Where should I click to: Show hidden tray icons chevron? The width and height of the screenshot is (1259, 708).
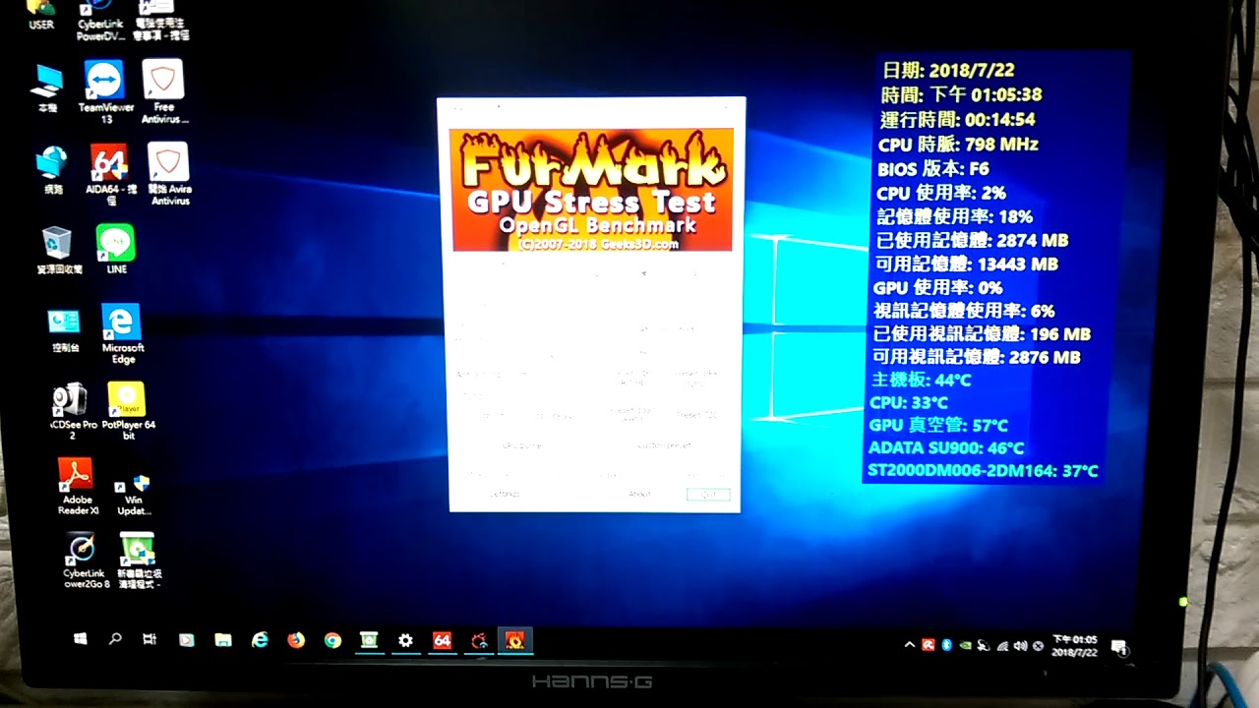910,645
